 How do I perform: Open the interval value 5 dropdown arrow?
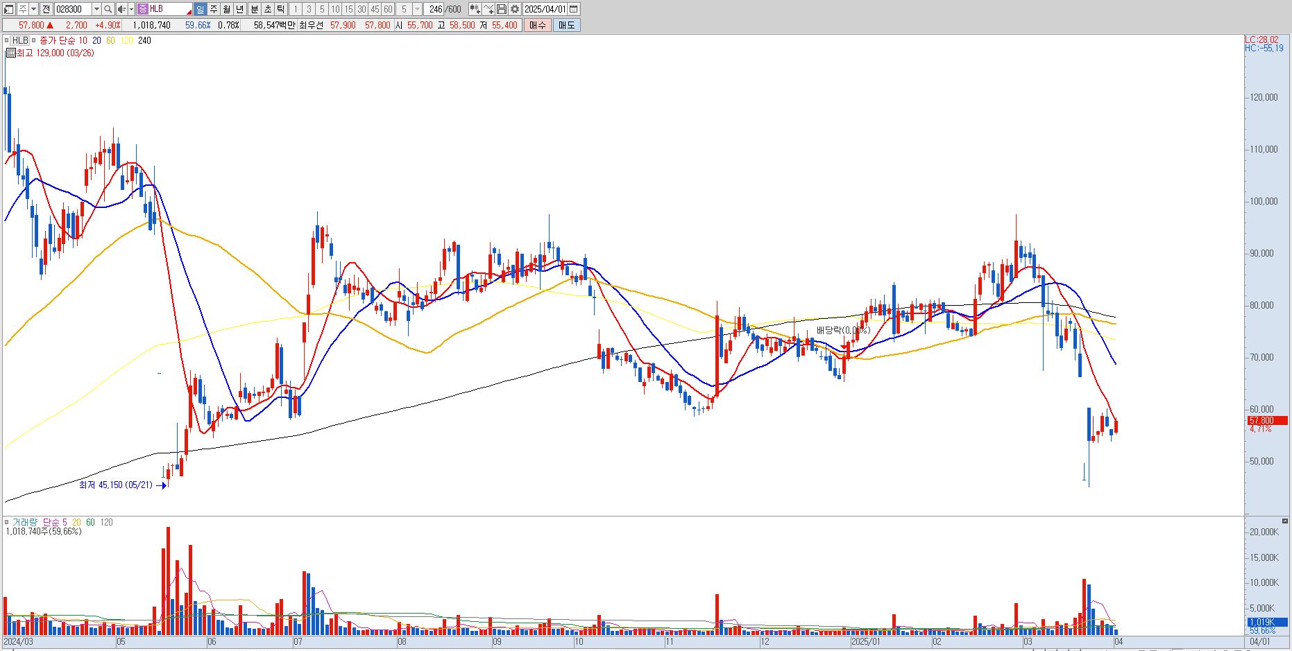click(417, 9)
